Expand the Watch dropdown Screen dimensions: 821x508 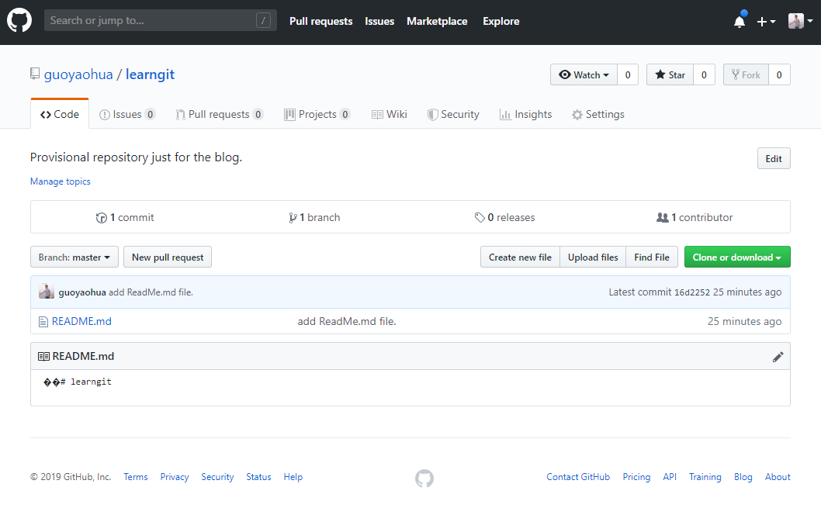[584, 74]
